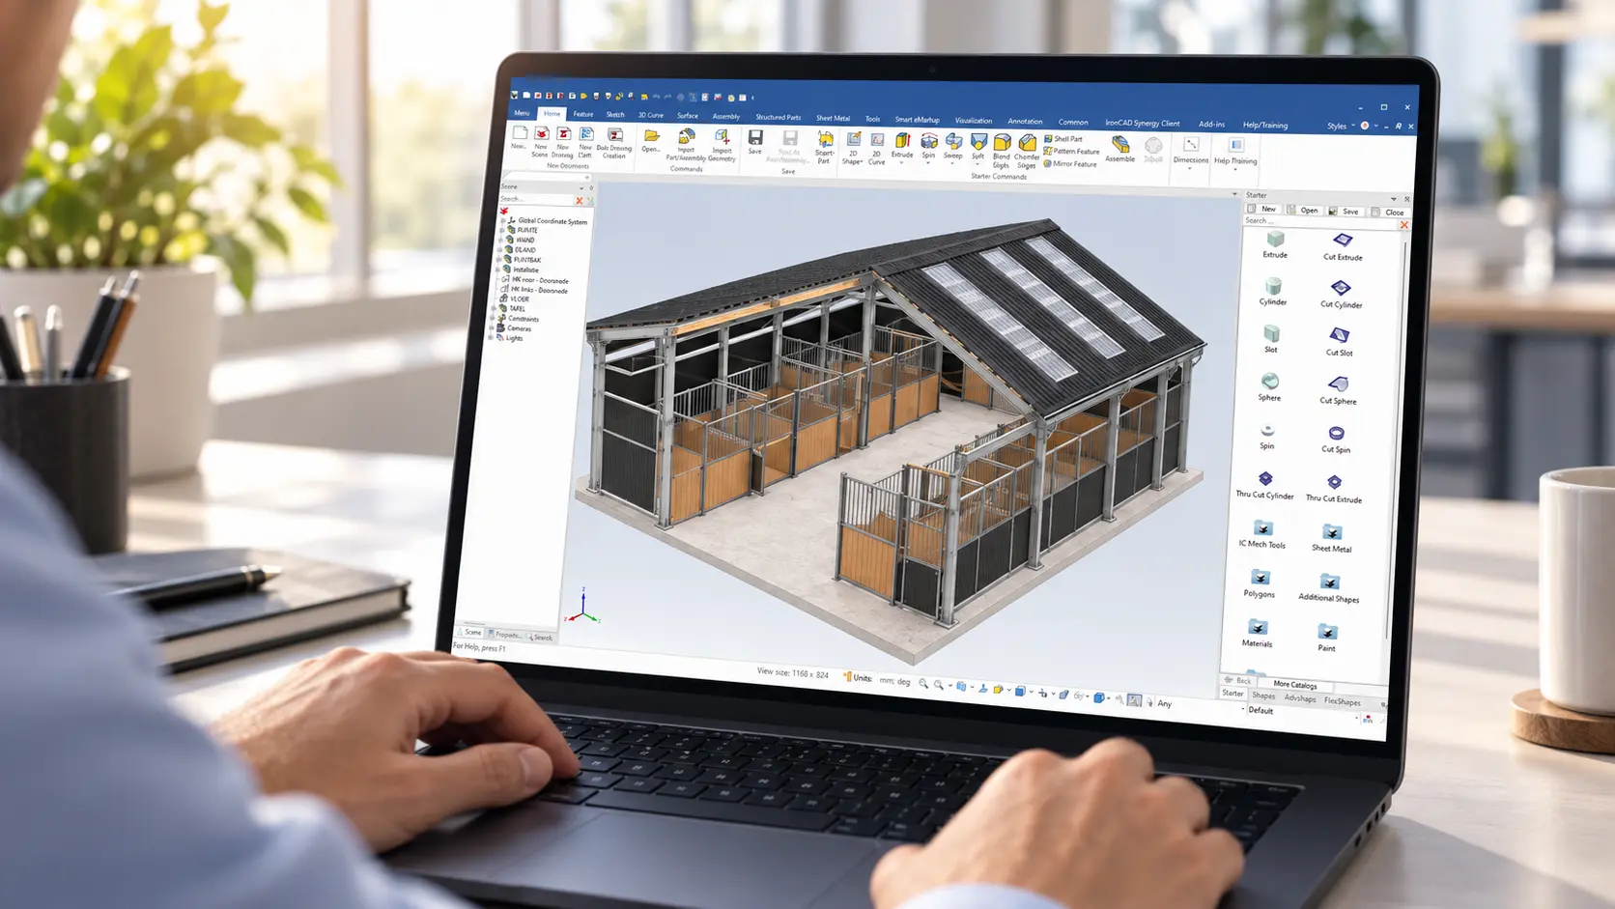Expand the FUNTBAK tree node
The height and width of the screenshot is (909, 1615).
(500, 259)
